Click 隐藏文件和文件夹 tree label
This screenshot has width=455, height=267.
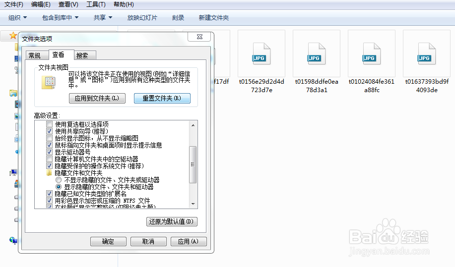point(78,173)
